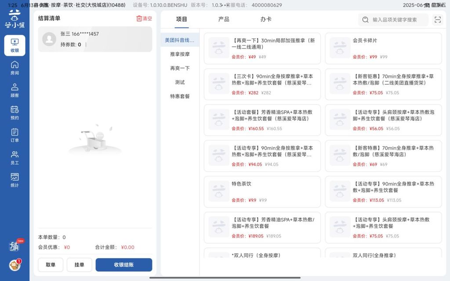Switch to the 产品 tab
This screenshot has height=281, width=450.
[x=224, y=19]
